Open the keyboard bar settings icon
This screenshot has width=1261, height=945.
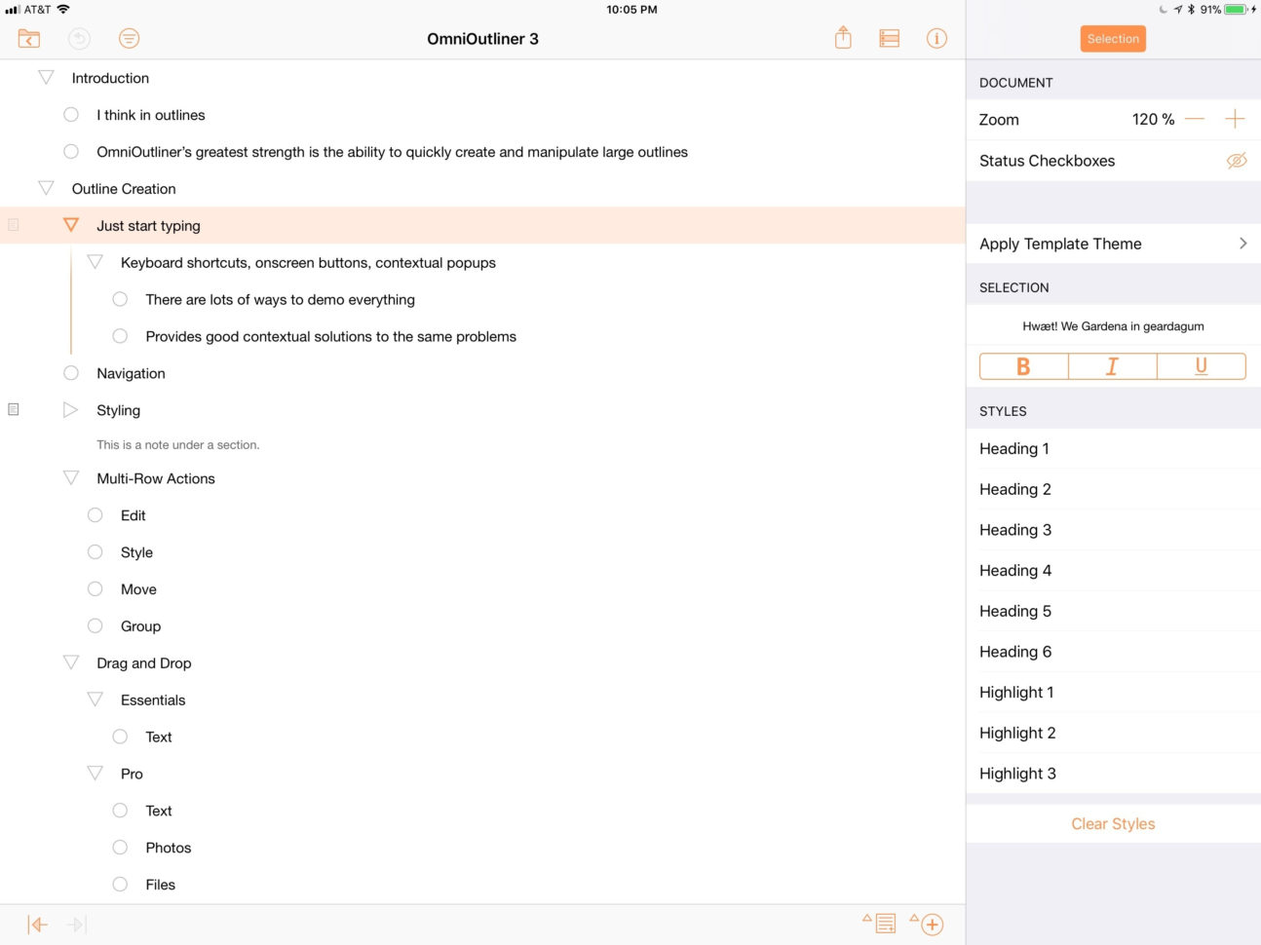(889, 38)
